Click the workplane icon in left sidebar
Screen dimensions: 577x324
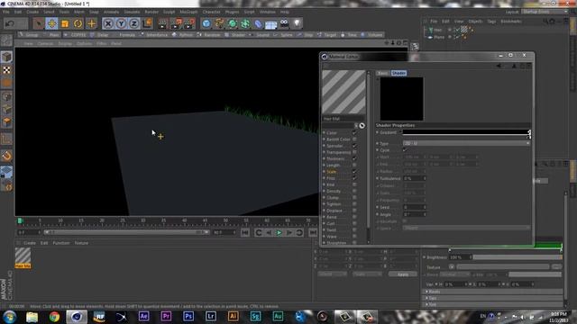pos(6,172)
